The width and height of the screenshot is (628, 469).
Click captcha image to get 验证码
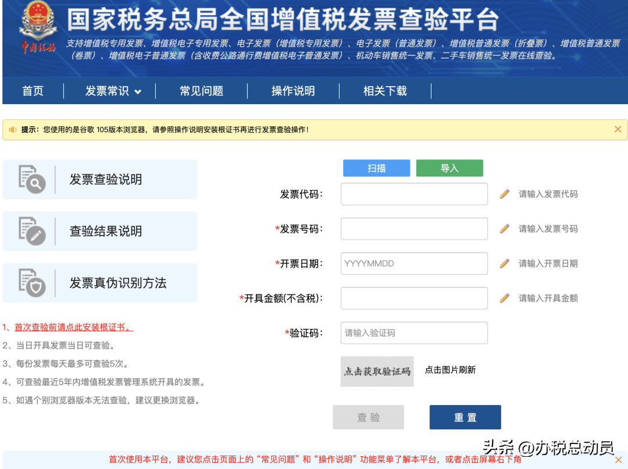(377, 371)
